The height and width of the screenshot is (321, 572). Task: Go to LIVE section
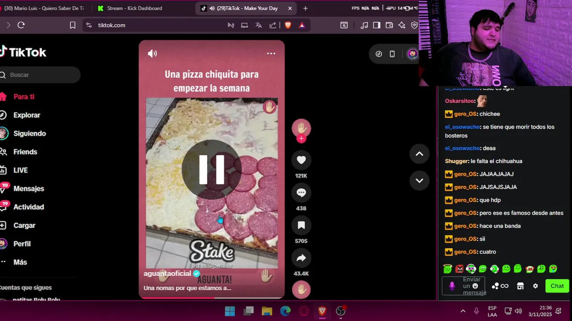21,170
